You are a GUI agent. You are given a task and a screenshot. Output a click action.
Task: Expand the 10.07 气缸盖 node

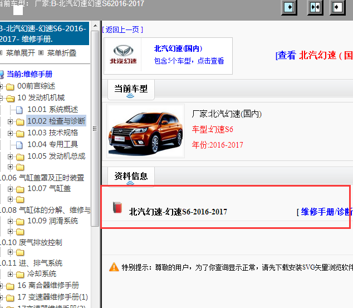coord(10,189)
